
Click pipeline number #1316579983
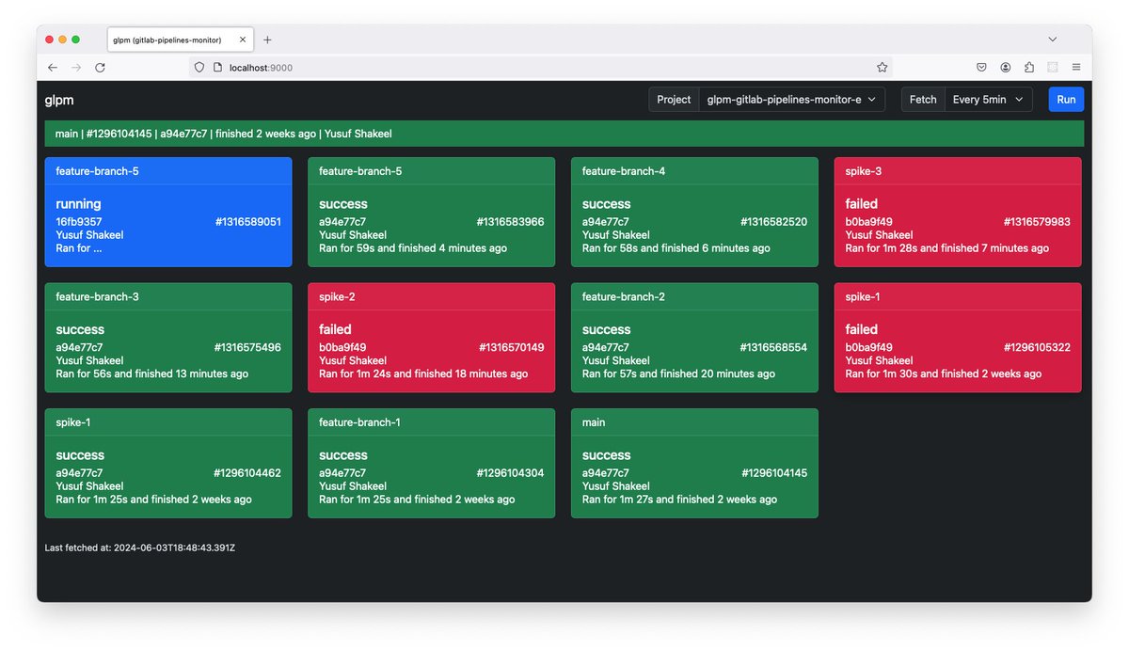[x=1037, y=222]
